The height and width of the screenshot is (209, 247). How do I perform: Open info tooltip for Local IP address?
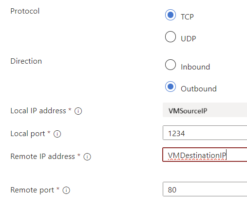click(x=78, y=111)
